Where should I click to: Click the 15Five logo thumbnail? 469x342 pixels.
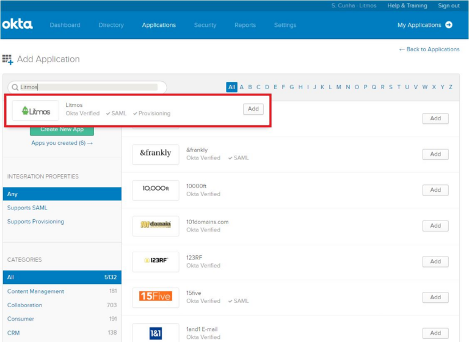click(x=156, y=297)
